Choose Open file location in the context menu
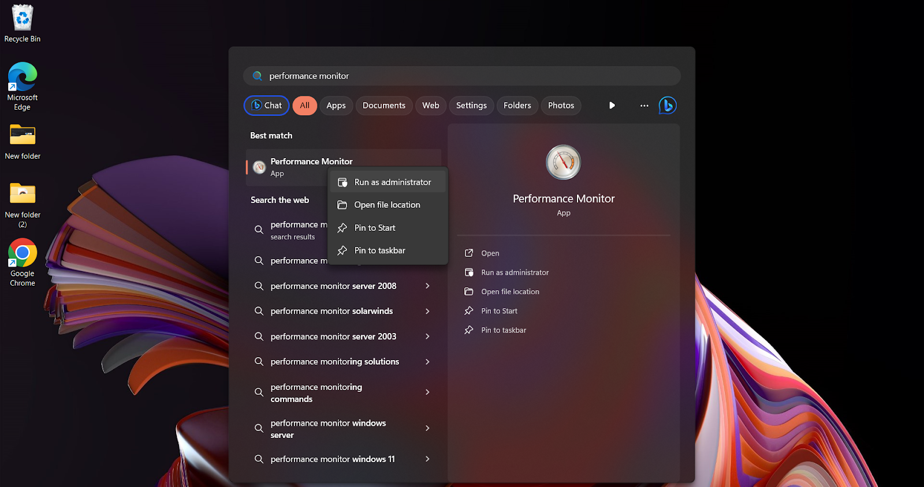The width and height of the screenshot is (924, 487). (388, 205)
